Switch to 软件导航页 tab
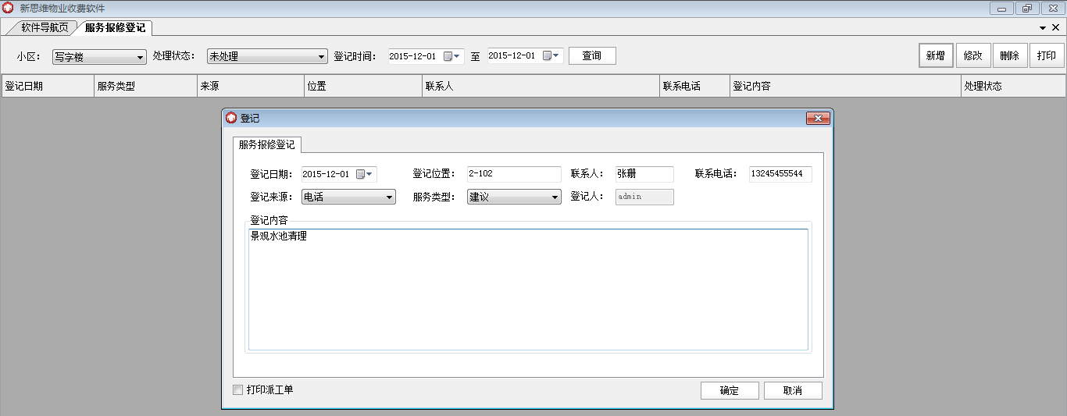The width and height of the screenshot is (1067, 416). [x=45, y=27]
